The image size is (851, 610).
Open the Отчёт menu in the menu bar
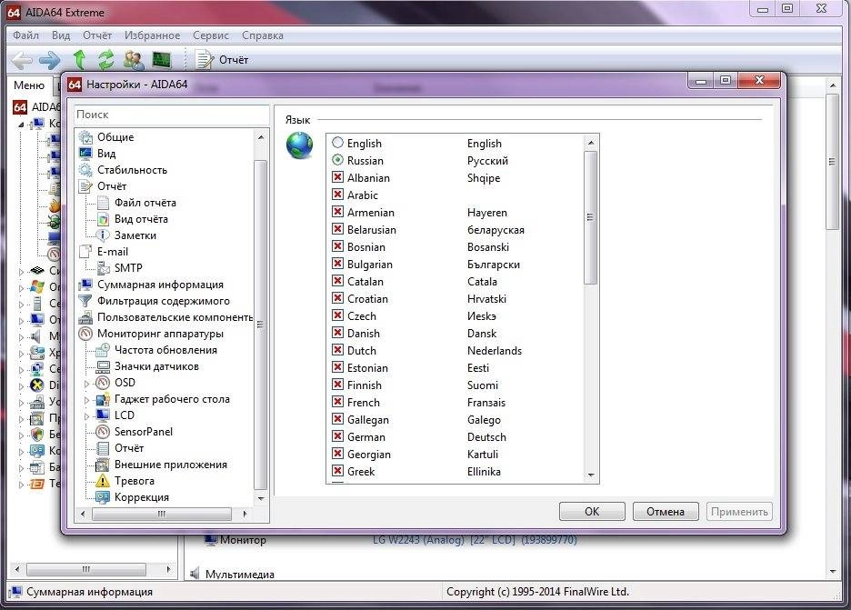[97, 35]
